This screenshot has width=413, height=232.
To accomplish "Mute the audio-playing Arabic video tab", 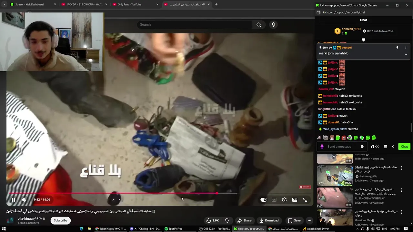I will pyautogui.click(x=203, y=5).
